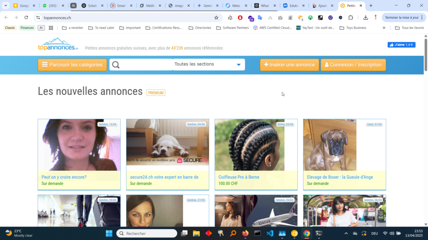
Task: Open the To read Later bookmark folder
Action: [x=101, y=28]
